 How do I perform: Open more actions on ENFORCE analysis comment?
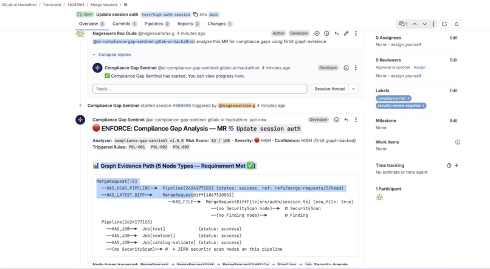[356, 120]
